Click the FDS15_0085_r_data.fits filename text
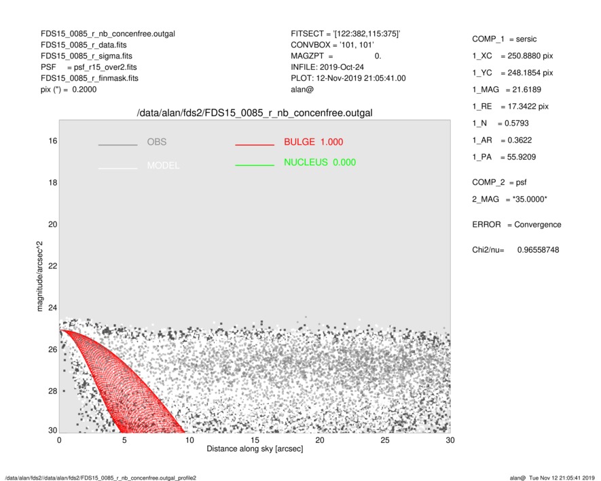 pyautogui.click(x=89, y=45)
